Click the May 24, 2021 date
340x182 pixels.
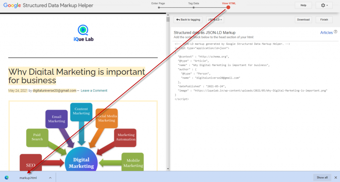(x=18, y=91)
